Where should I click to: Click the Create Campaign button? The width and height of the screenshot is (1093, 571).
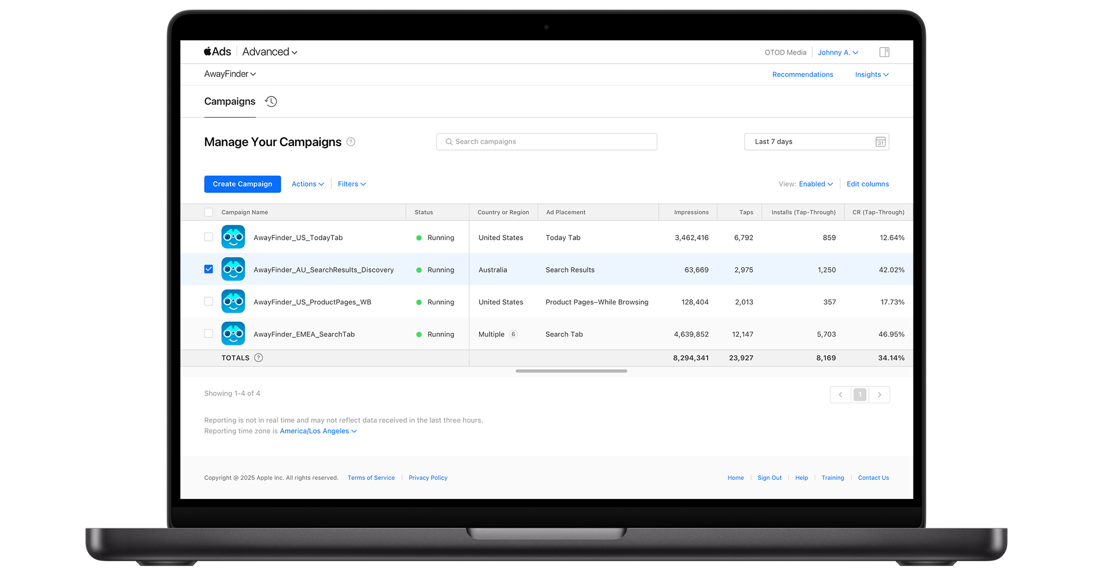pyautogui.click(x=243, y=184)
